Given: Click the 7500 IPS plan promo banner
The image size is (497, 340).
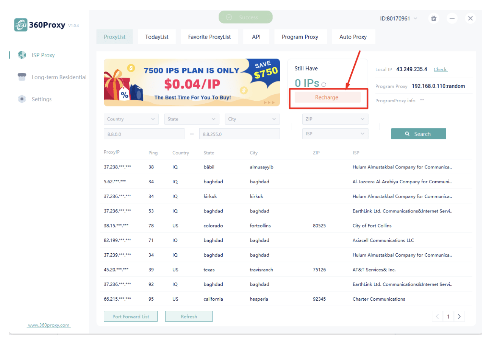Looking at the screenshot, I should point(192,83).
